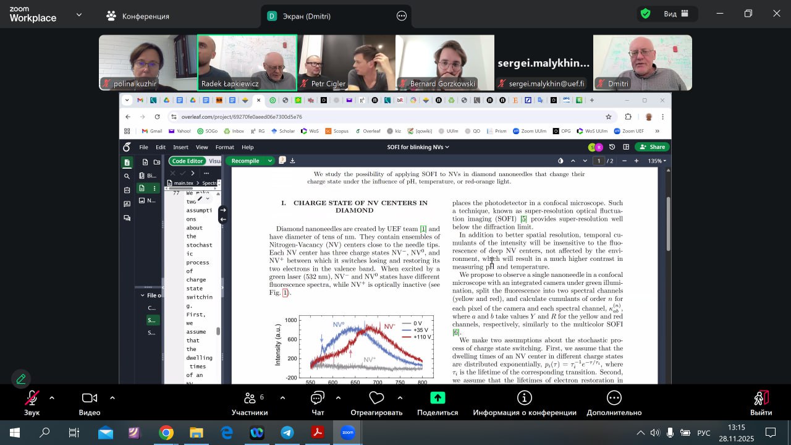Select Dmitri's video thumbnail
The width and height of the screenshot is (791, 445).
pos(642,62)
